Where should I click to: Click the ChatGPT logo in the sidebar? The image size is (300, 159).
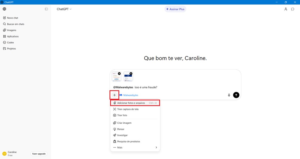[x=4, y=9]
